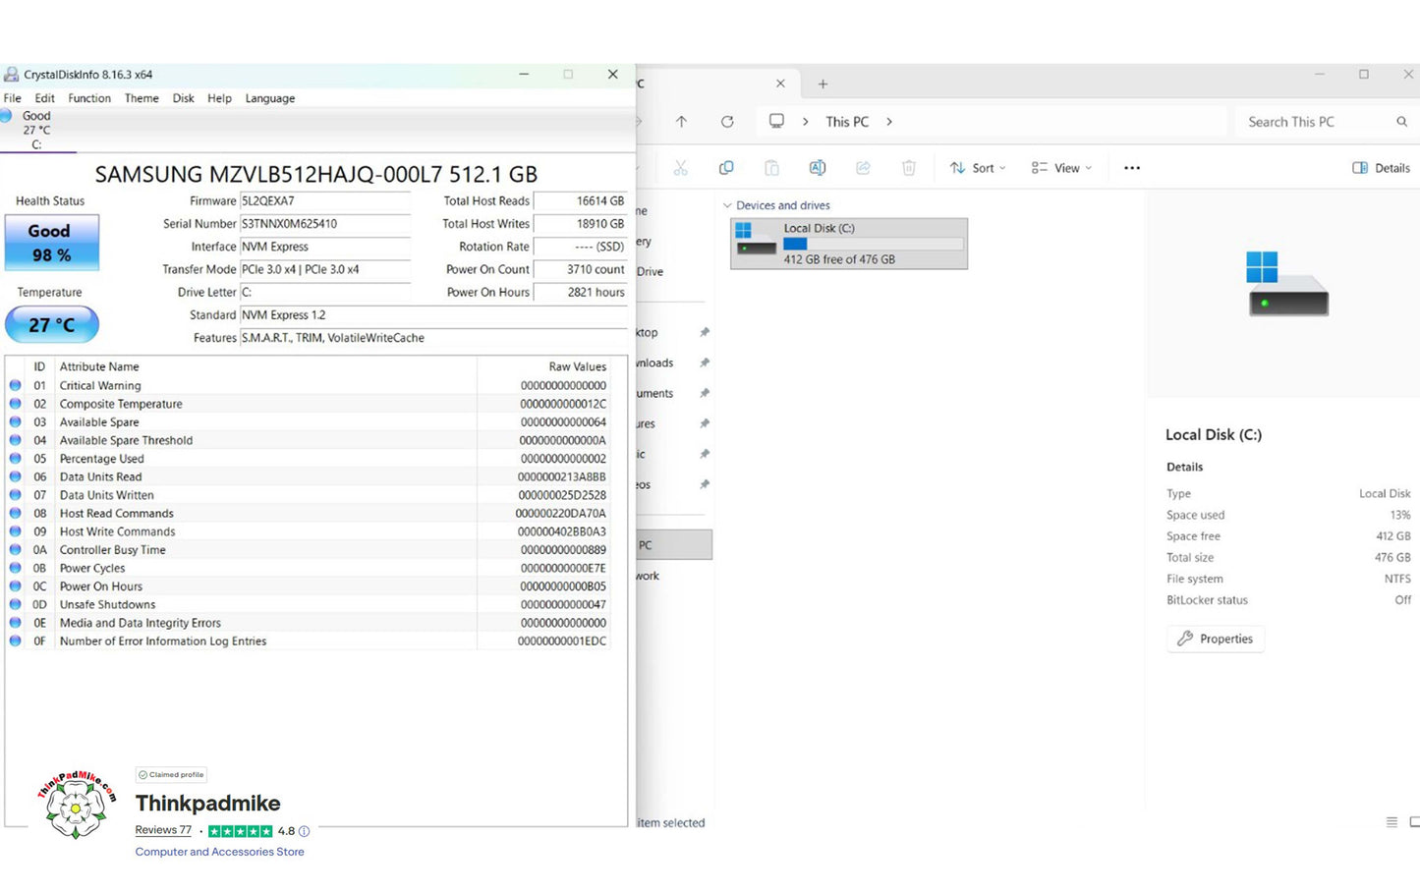Click the Delete trash icon
1420x892 pixels.
pos(908,168)
